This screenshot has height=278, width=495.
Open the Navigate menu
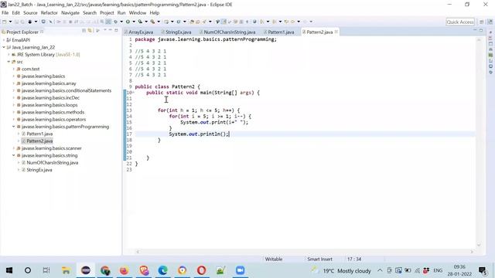70,13
